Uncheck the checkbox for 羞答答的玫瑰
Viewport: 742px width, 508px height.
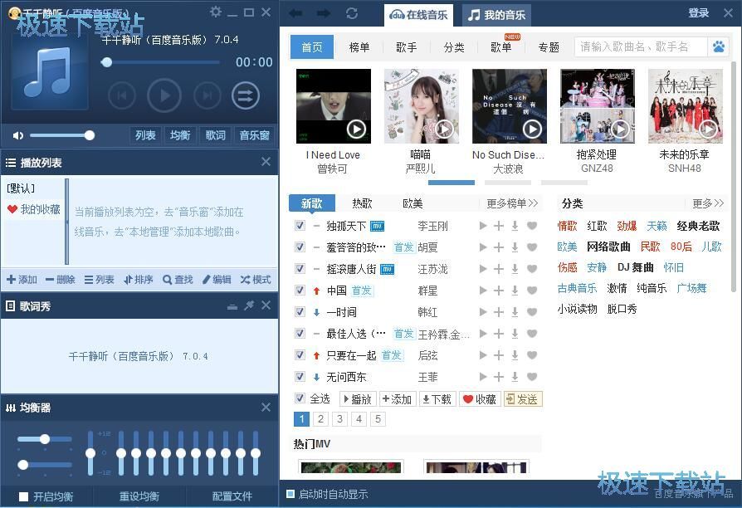[300, 247]
